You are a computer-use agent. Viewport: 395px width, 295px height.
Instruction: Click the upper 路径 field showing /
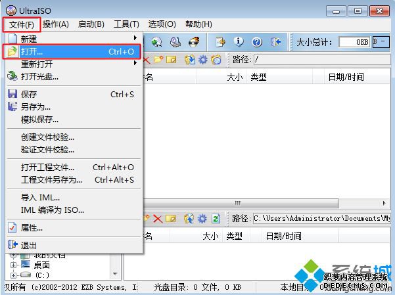pos(322,60)
